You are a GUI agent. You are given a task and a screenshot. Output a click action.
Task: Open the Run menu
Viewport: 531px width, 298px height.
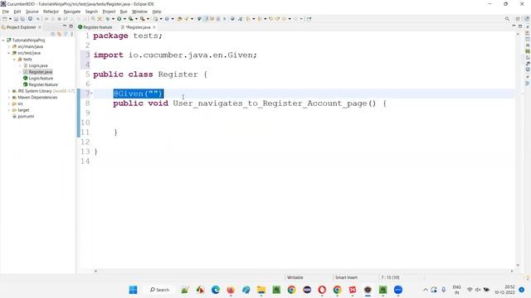(x=124, y=12)
